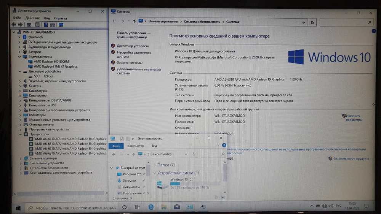Click the Windows Start button
Image resolution: width=381 pixels, height=214 pixels.
point(18,208)
